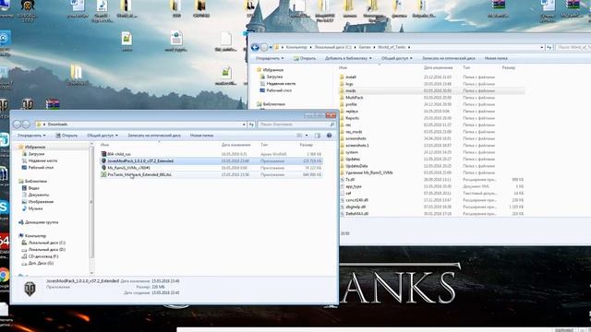
Task: Sort Downloads by the Дата изменения column
Action: point(236,145)
